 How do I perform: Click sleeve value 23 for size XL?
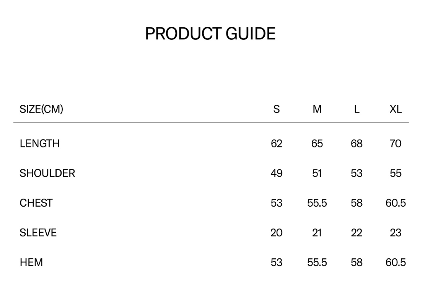point(396,232)
